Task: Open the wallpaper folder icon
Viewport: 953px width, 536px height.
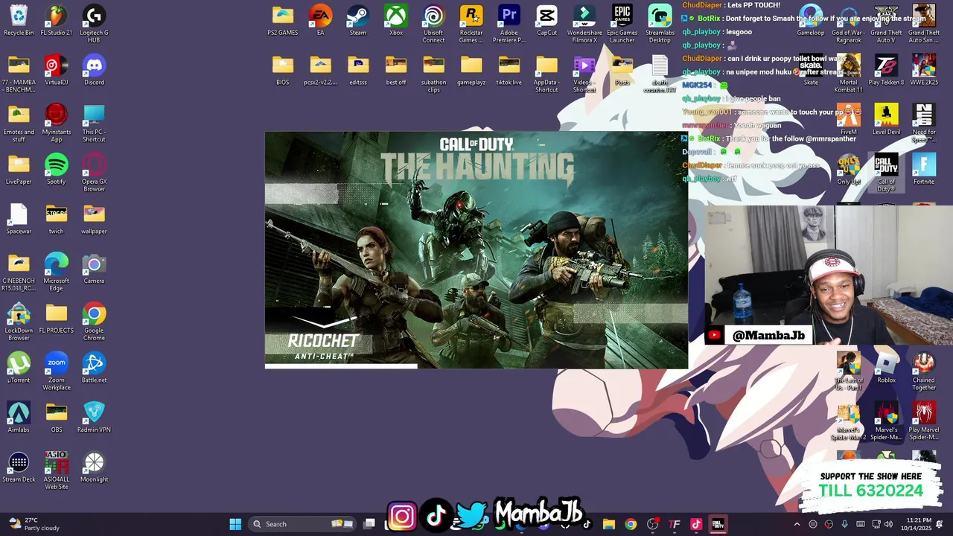Action: tap(94, 219)
